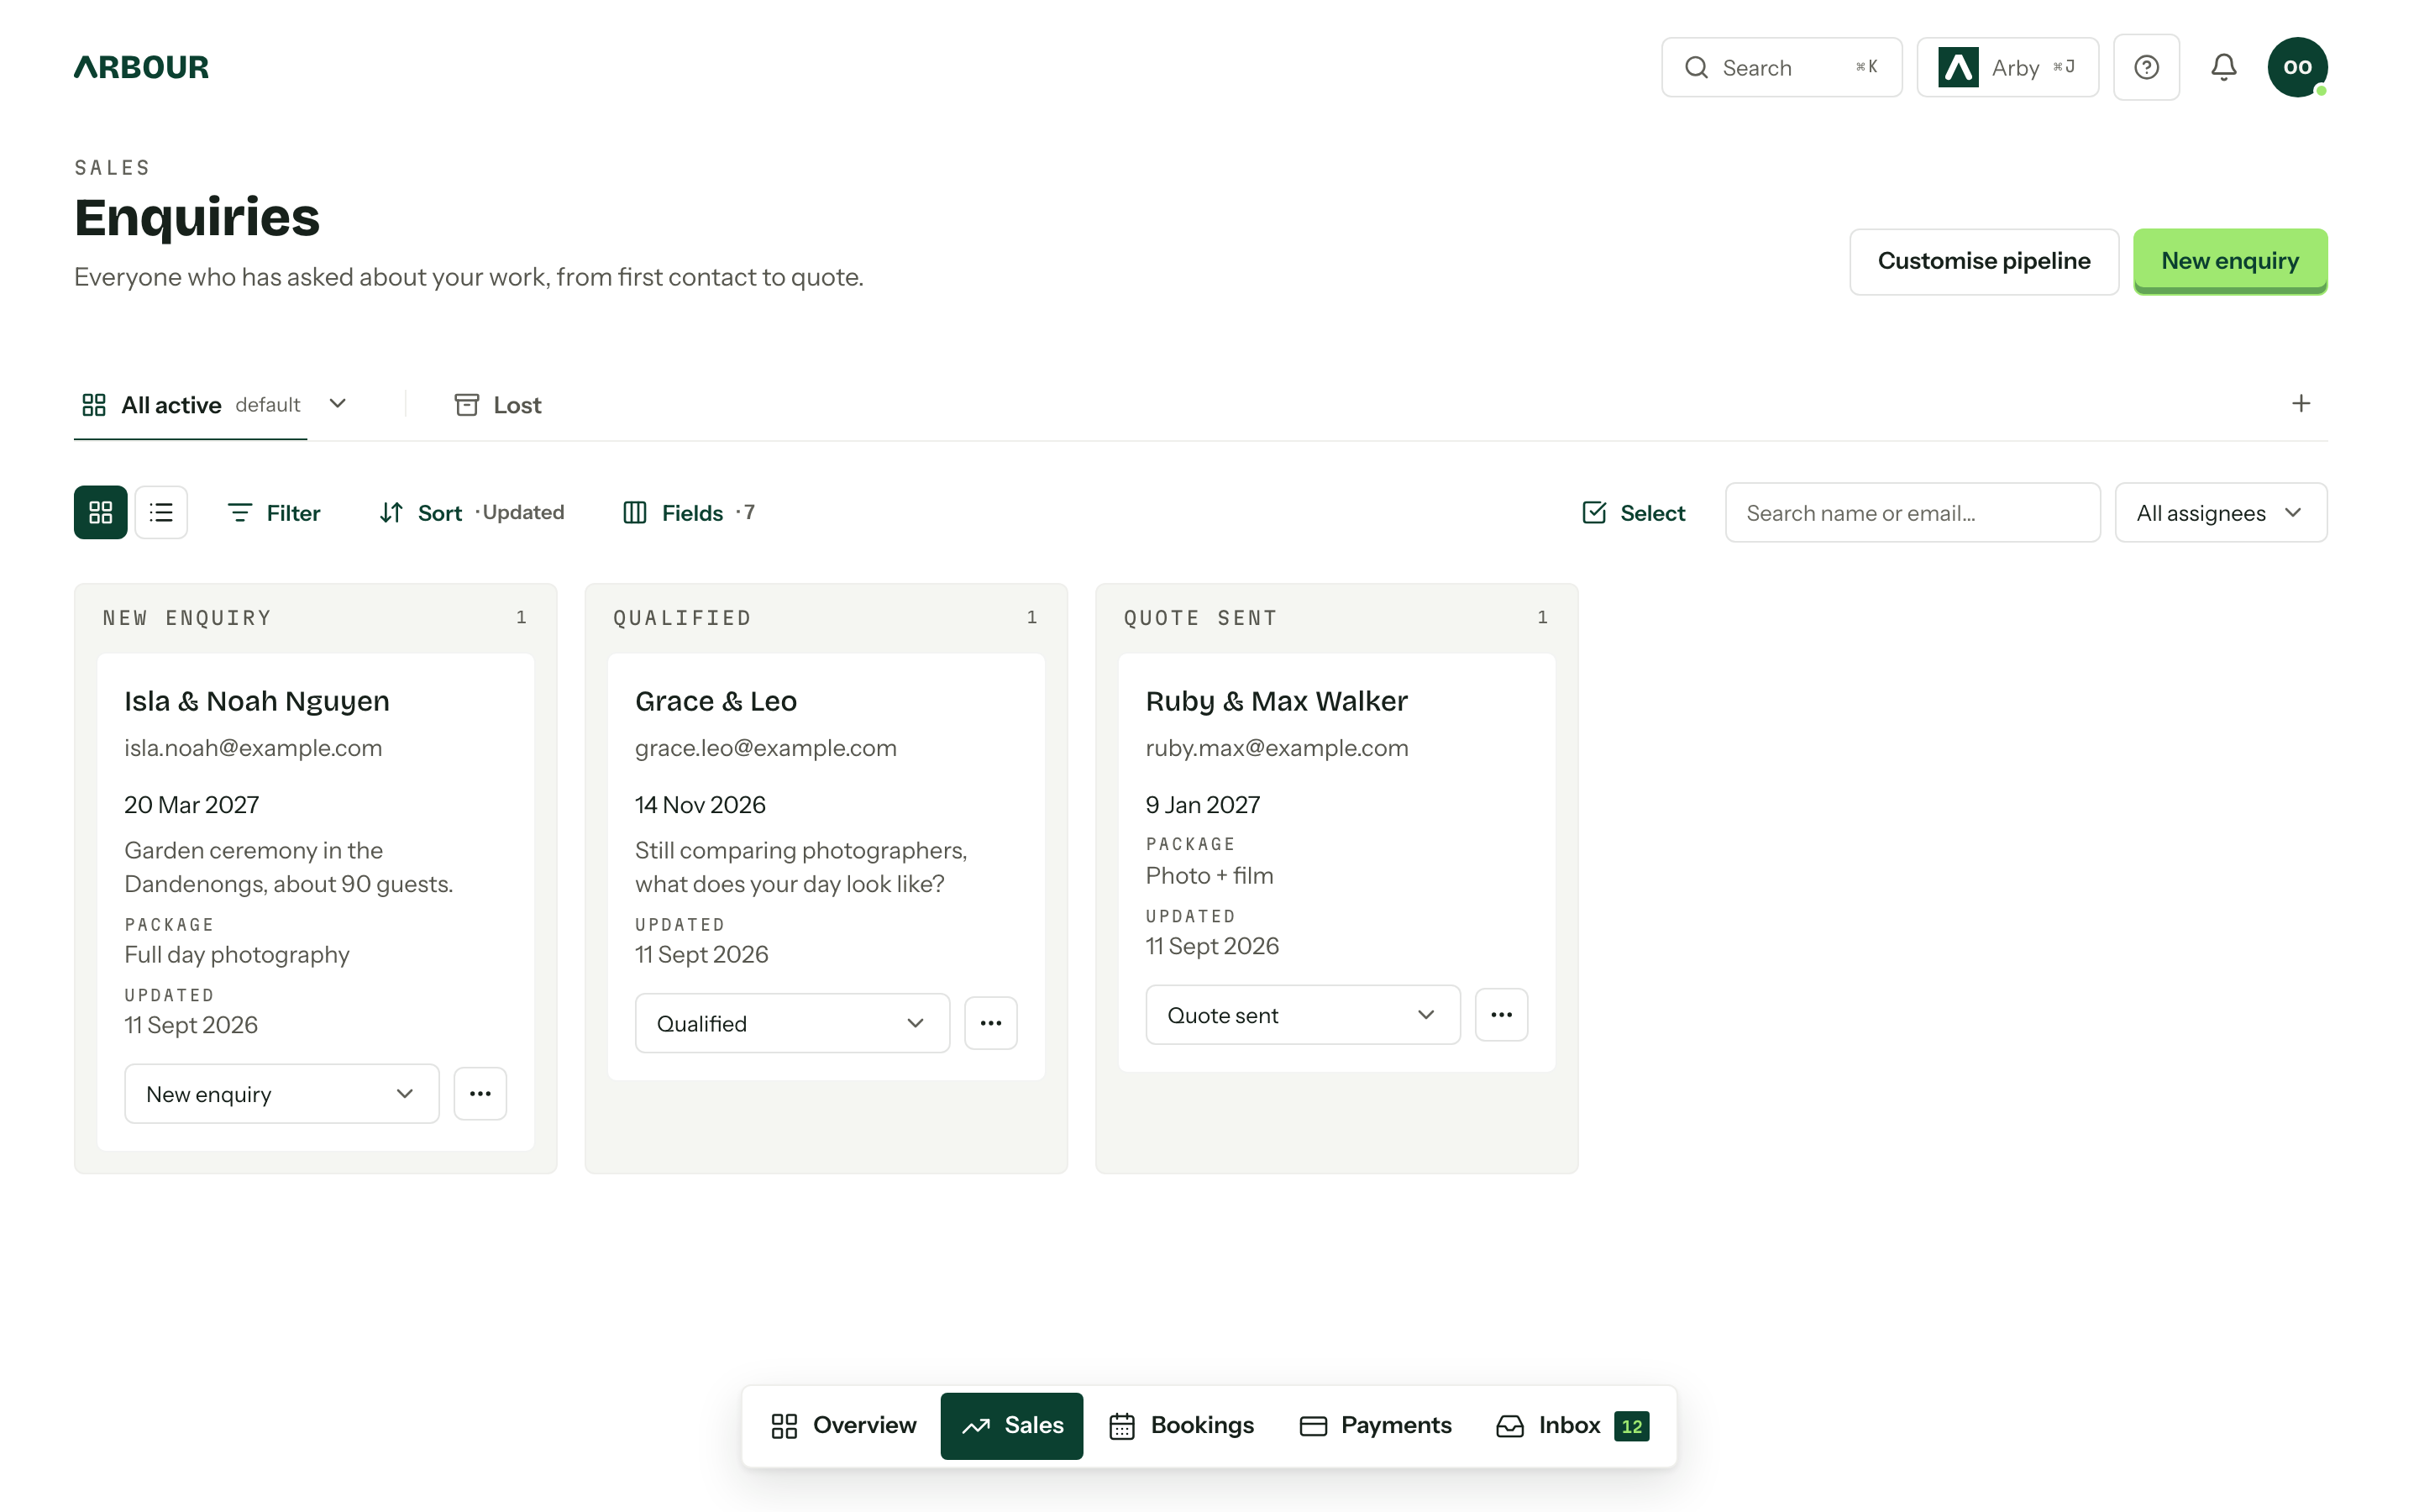Click ruby.max@example.com email
Image resolution: width=2419 pixels, height=1512 pixels.
click(x=1277, y=748)
